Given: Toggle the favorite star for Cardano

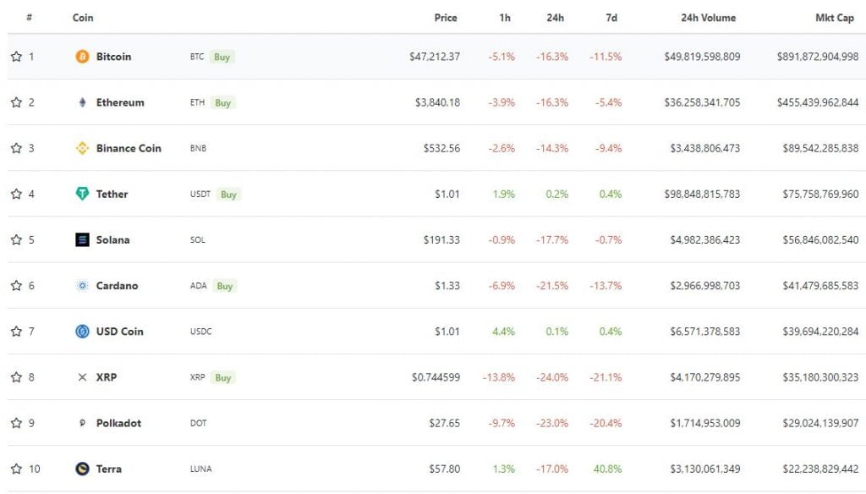Looking at the screenshot, I should 17,286.
